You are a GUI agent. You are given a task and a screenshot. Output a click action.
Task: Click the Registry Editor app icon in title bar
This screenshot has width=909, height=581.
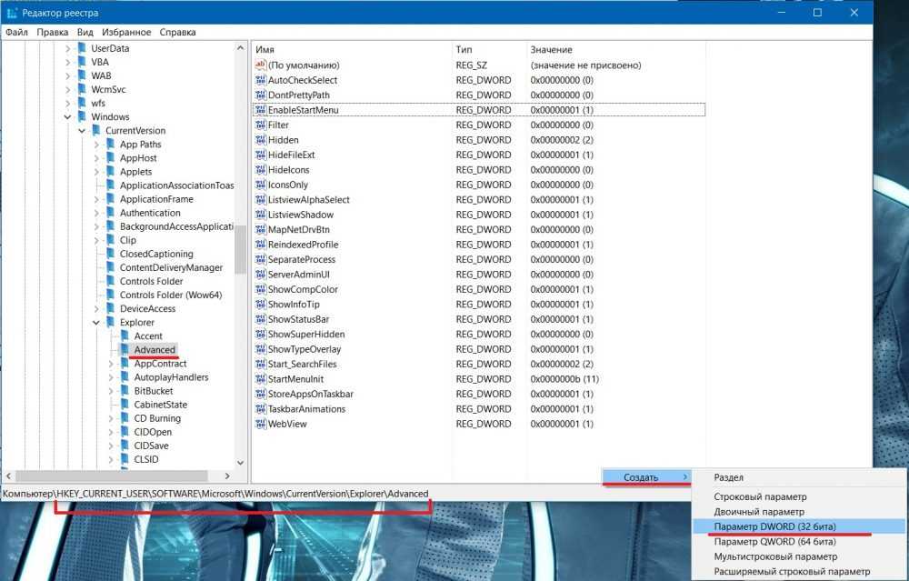11,13
